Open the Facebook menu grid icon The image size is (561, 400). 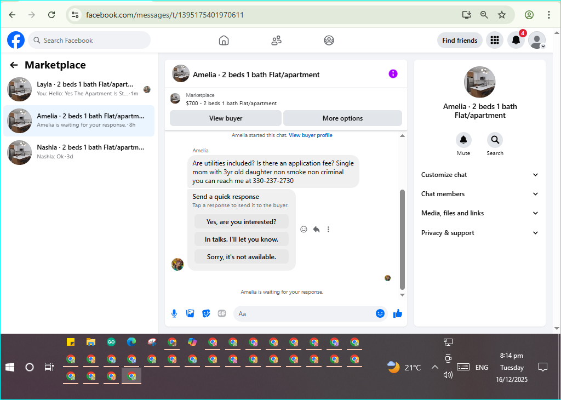pos(495,40)
